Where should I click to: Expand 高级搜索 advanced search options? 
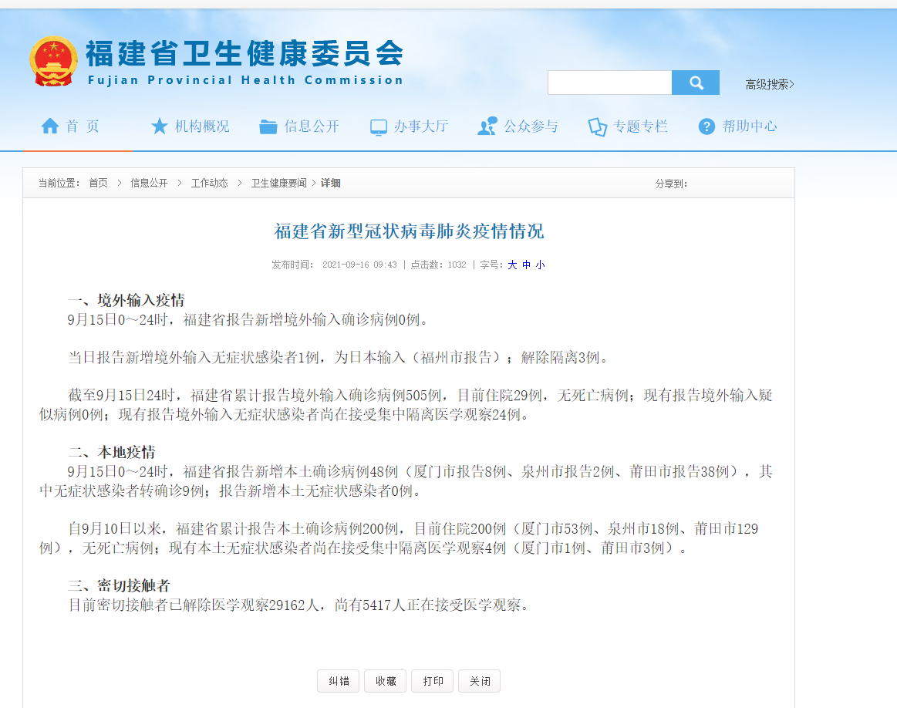pyautogui.click(x=768, y=85)
